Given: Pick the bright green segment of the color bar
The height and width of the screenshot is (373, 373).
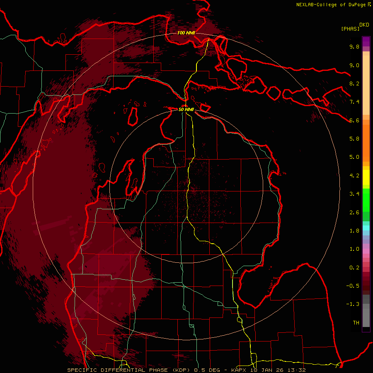Looking at the screenshot, I should pos(366,200).
